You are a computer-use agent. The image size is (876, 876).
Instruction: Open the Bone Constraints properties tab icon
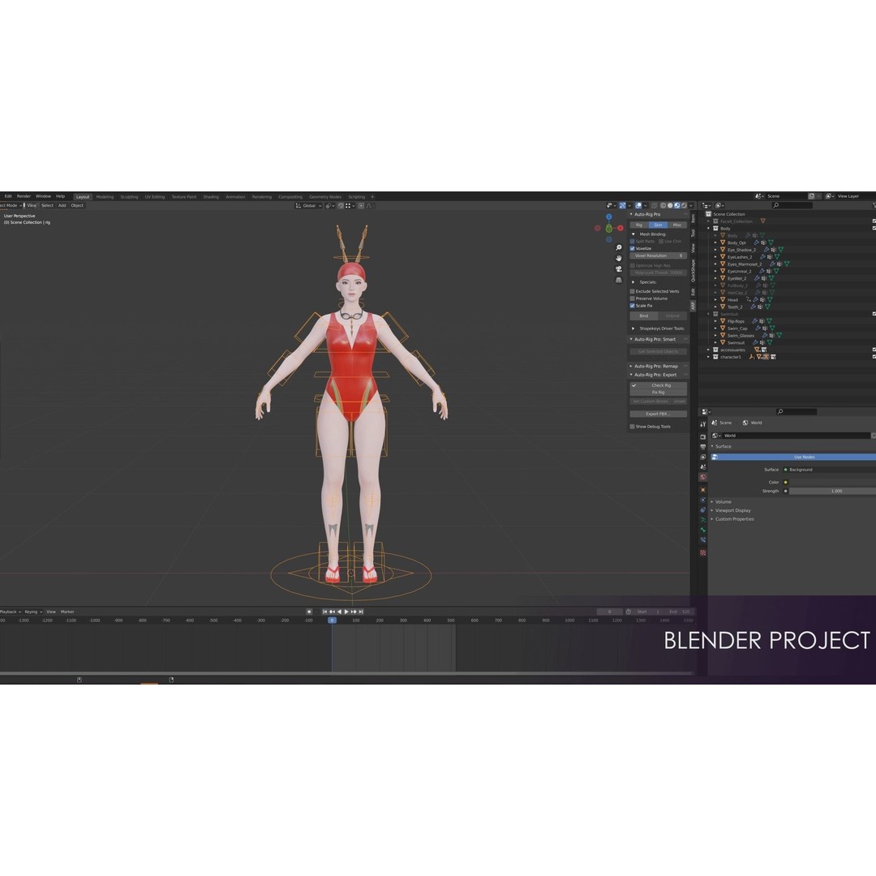pos(702,539)
